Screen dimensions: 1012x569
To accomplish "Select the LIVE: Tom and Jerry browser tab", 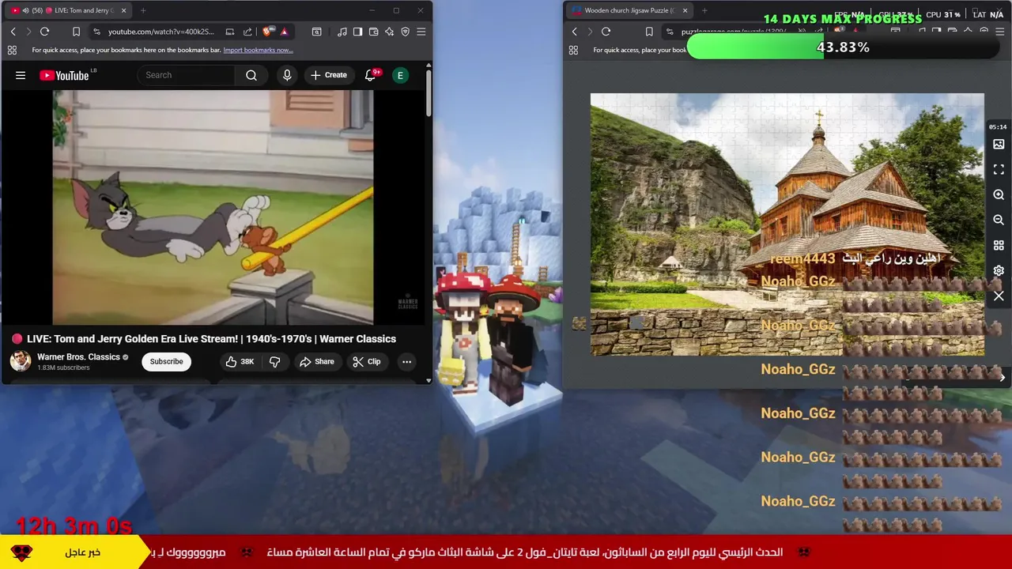I will pos(70,10).
